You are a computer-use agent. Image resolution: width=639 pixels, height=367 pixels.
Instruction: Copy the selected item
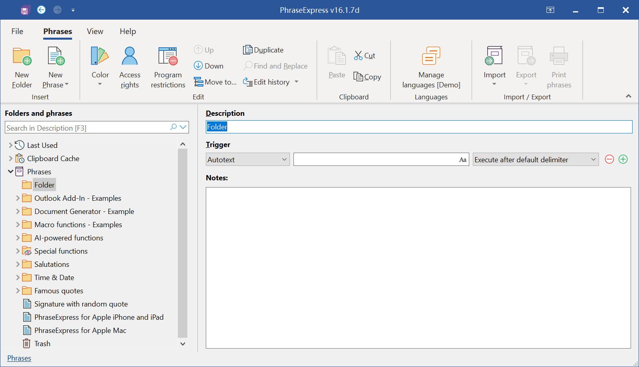367,77
